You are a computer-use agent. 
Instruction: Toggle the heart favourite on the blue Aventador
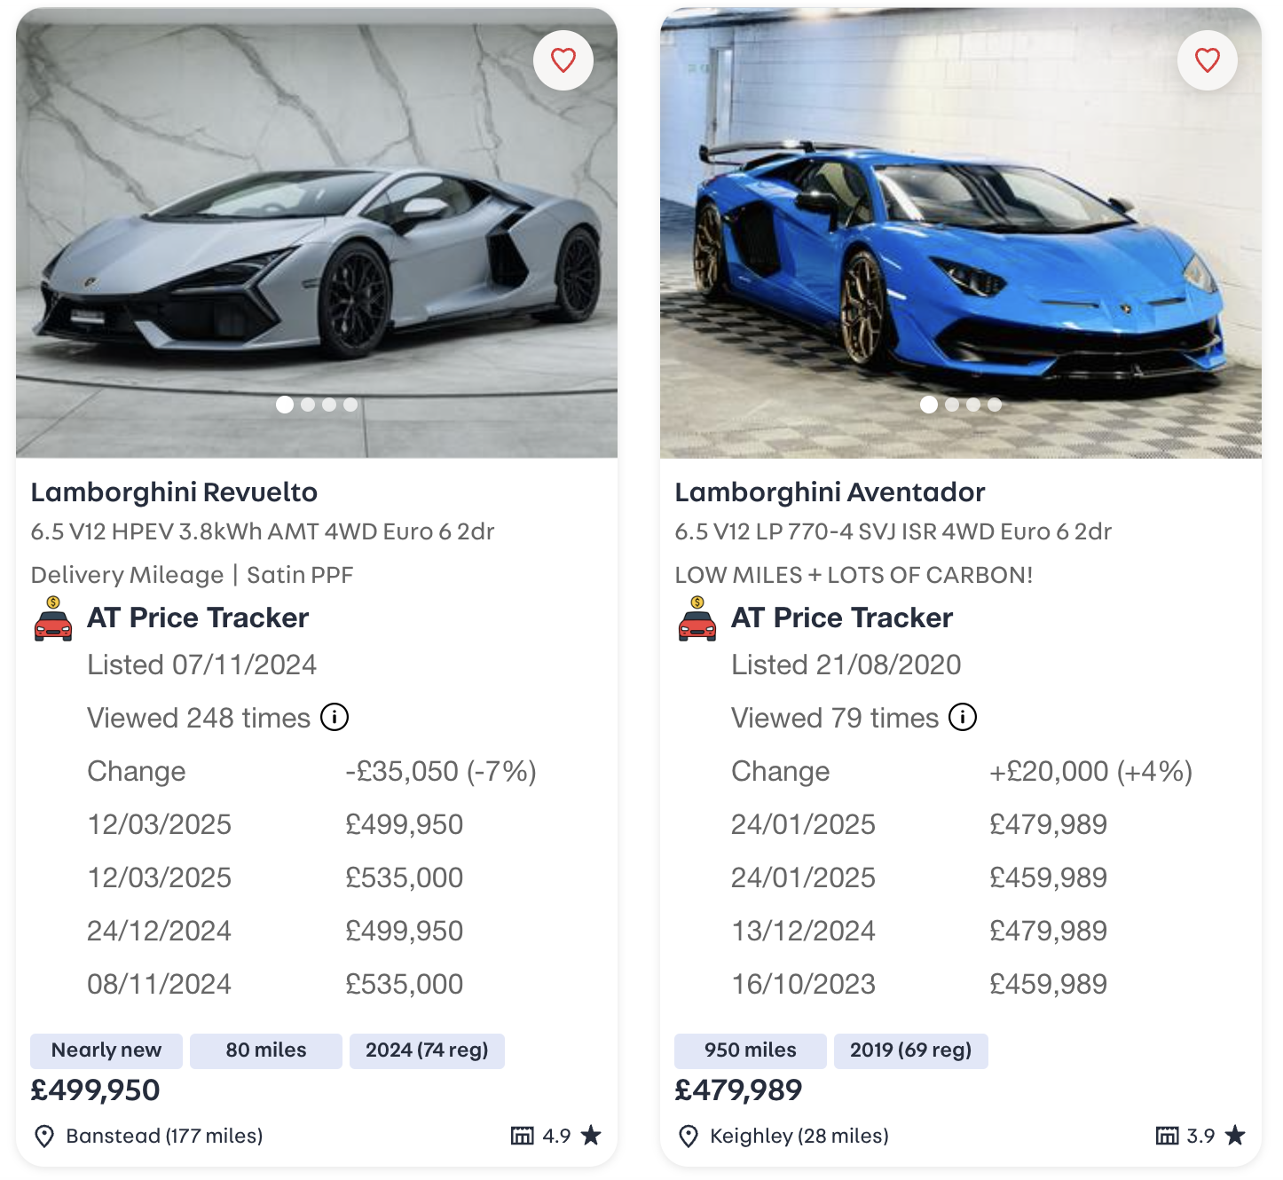pos(1207,59)
